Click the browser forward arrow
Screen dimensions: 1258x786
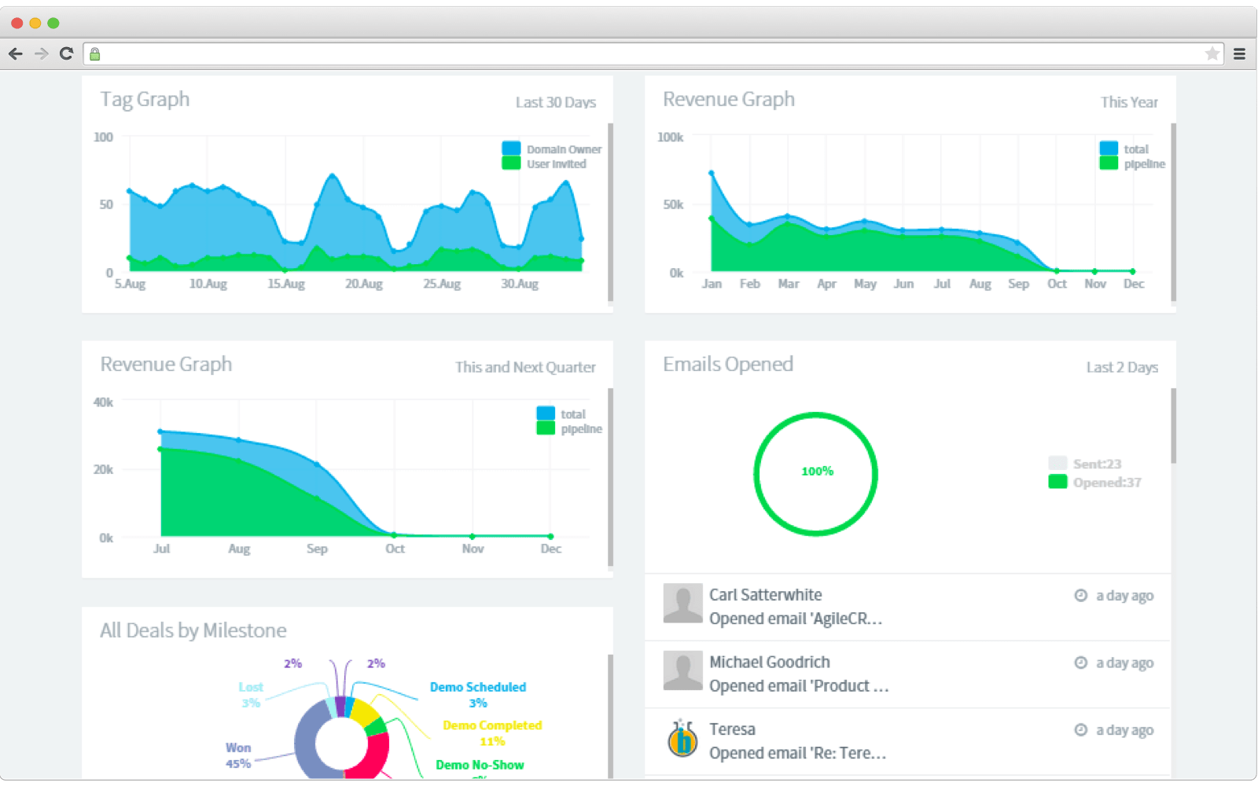(42, 53)
